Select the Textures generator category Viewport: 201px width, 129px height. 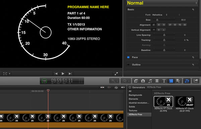tap(133, 110)
